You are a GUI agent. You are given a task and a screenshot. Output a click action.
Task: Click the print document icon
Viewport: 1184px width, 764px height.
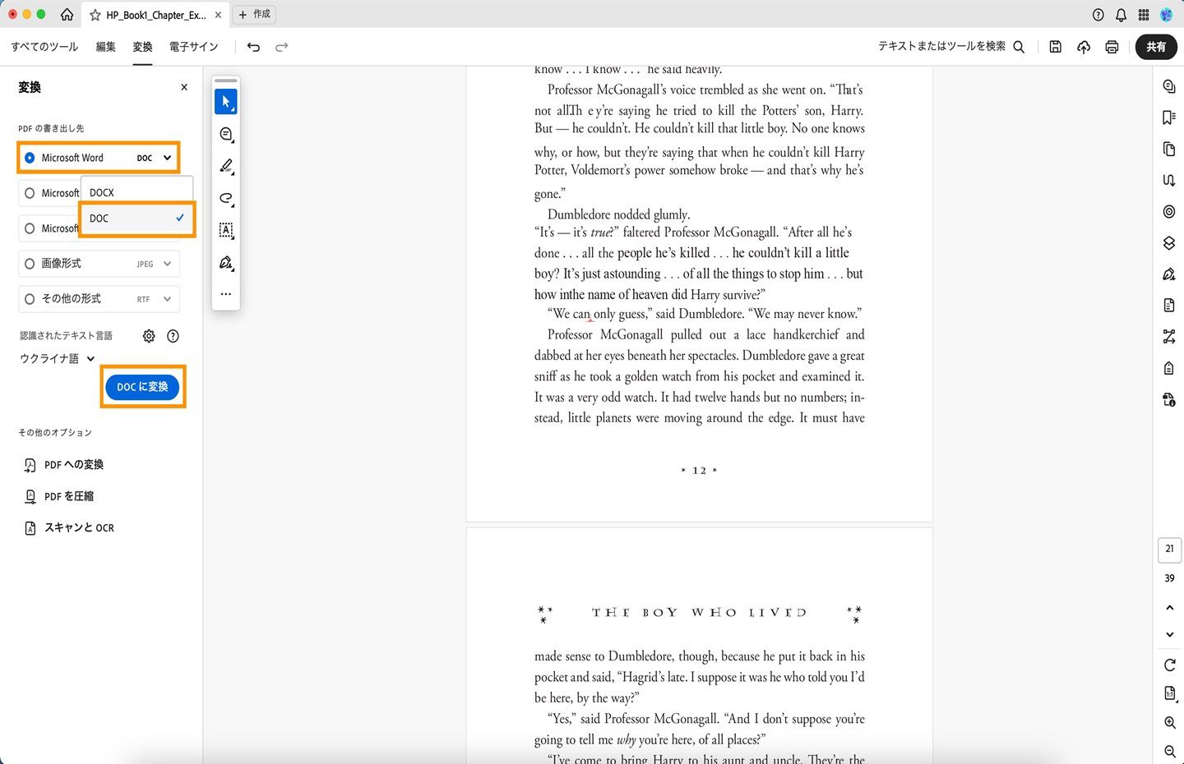tap(1112, 47)
